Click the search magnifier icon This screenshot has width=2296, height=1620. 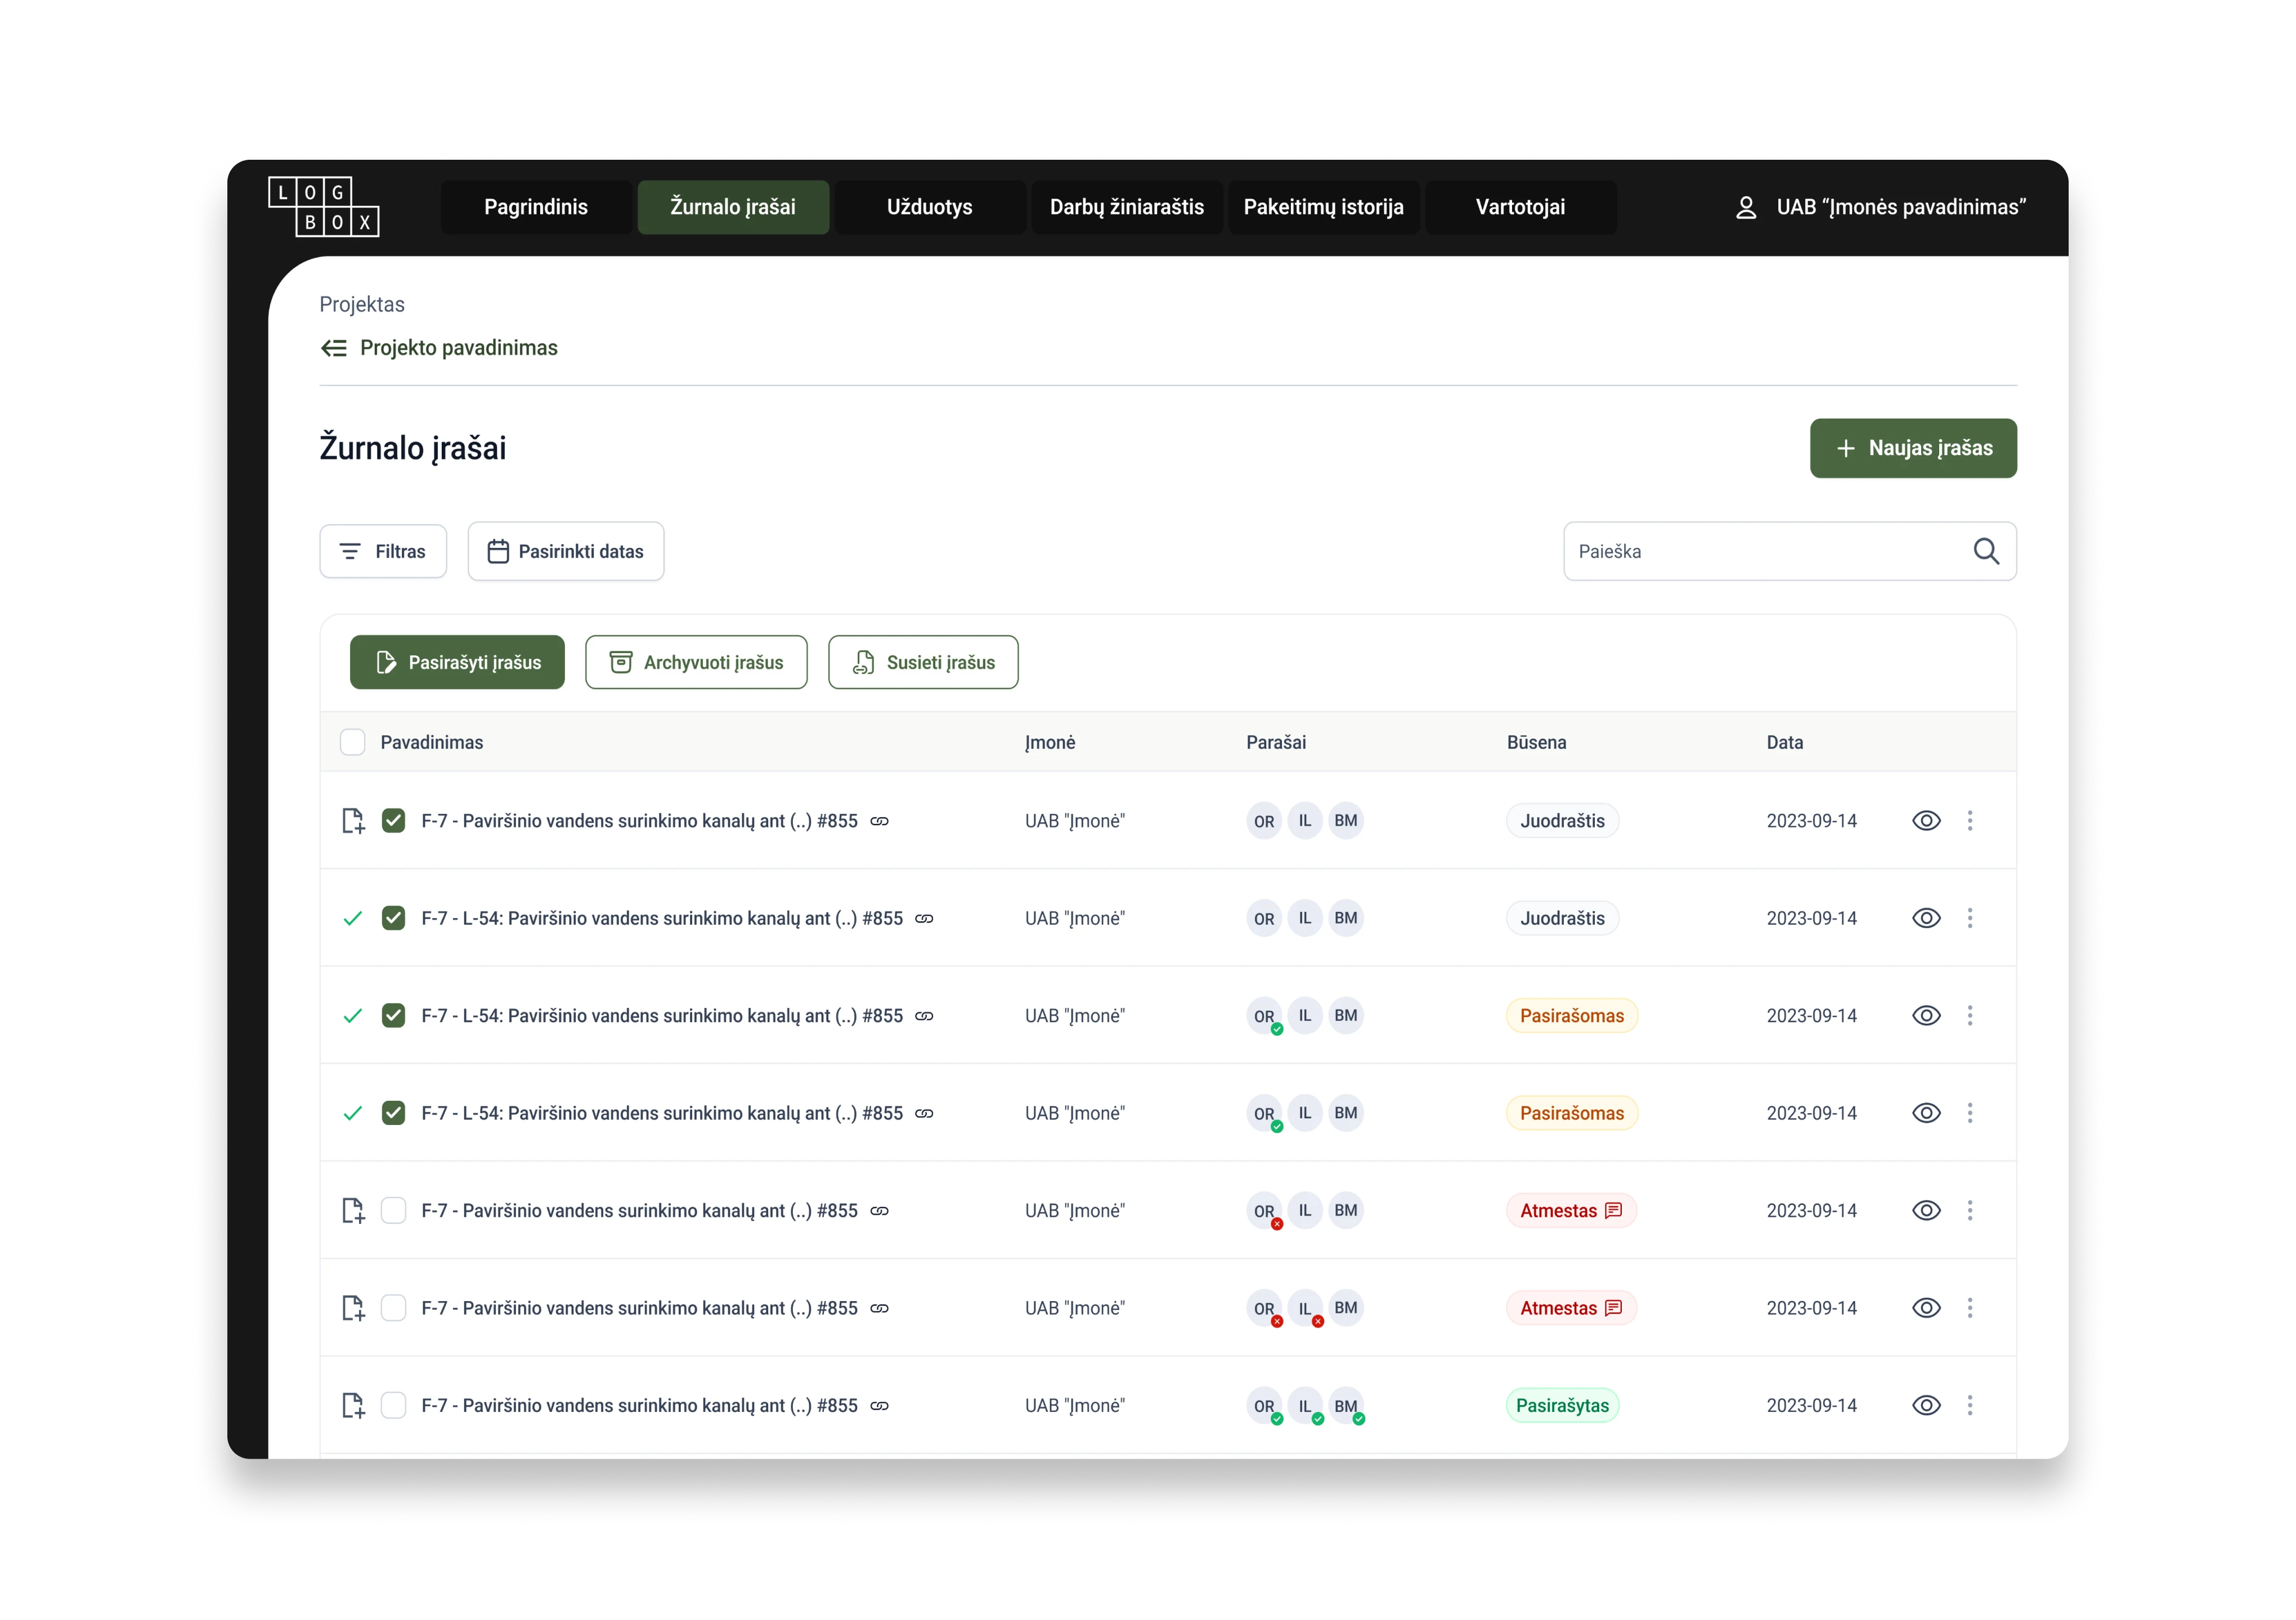pyautogui.click(x=1986, y=552)
